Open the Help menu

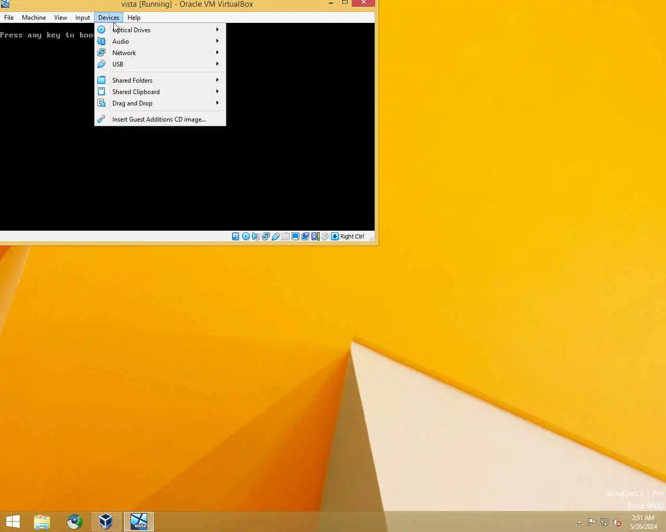point(134,18)
